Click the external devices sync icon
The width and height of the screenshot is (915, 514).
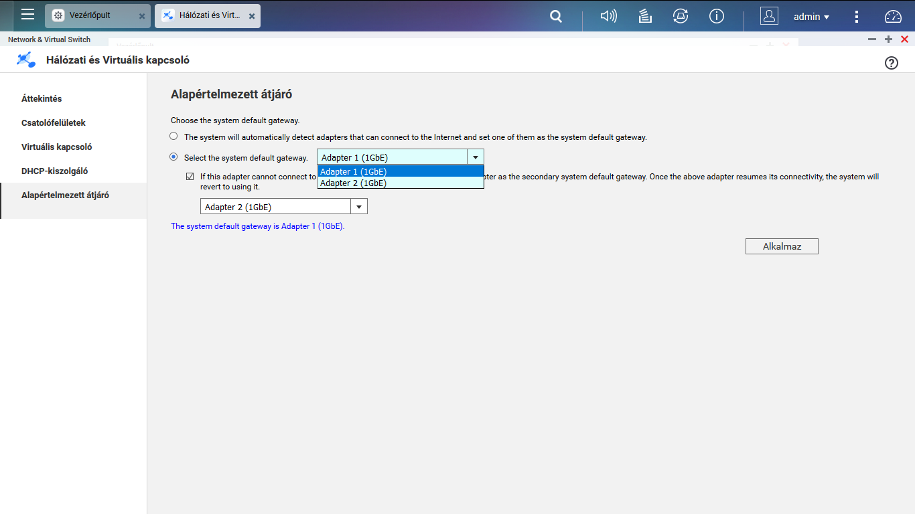[x=681, y=16]
